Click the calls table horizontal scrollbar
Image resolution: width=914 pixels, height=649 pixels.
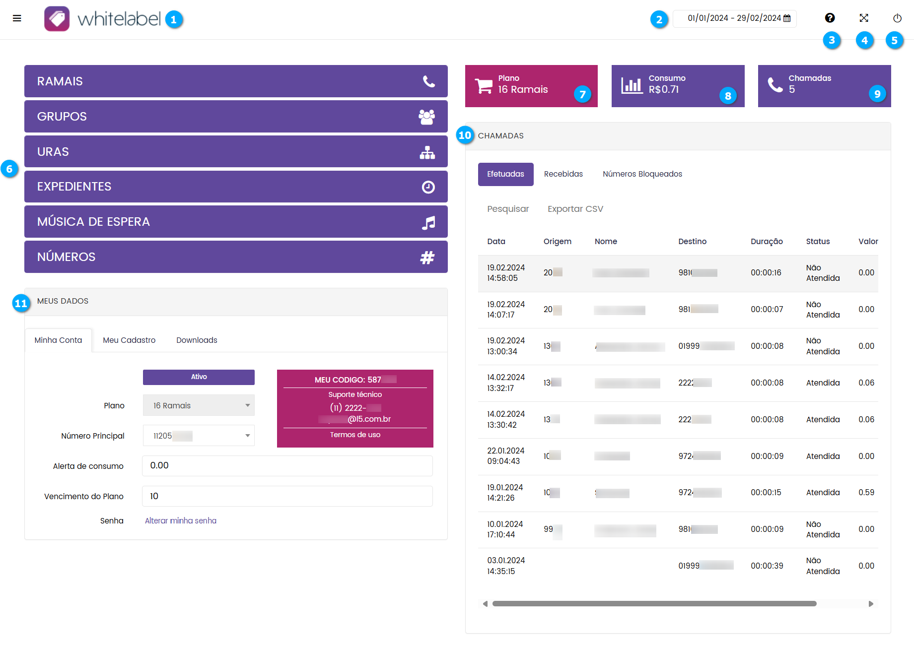[x=654, y=604]
